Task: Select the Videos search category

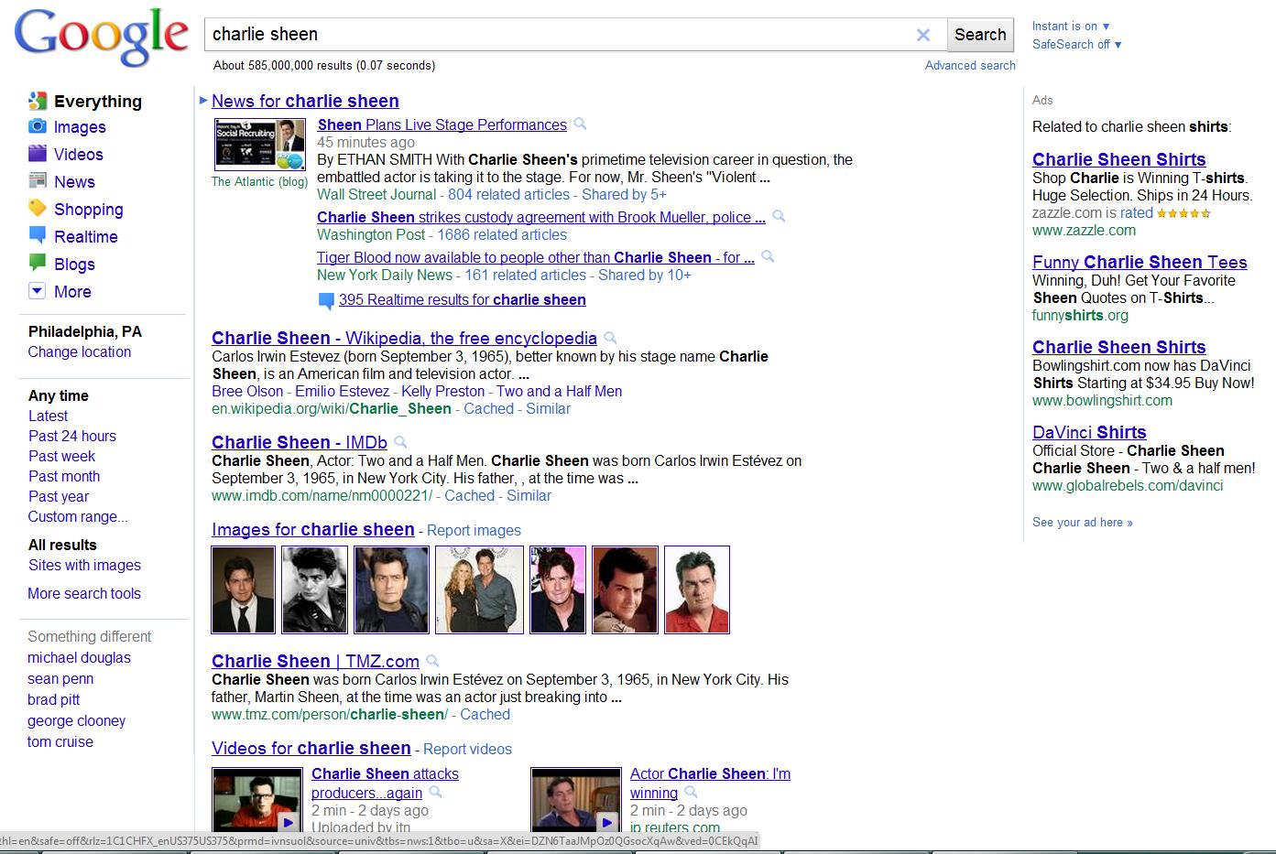Action: [x=79, y=155]
